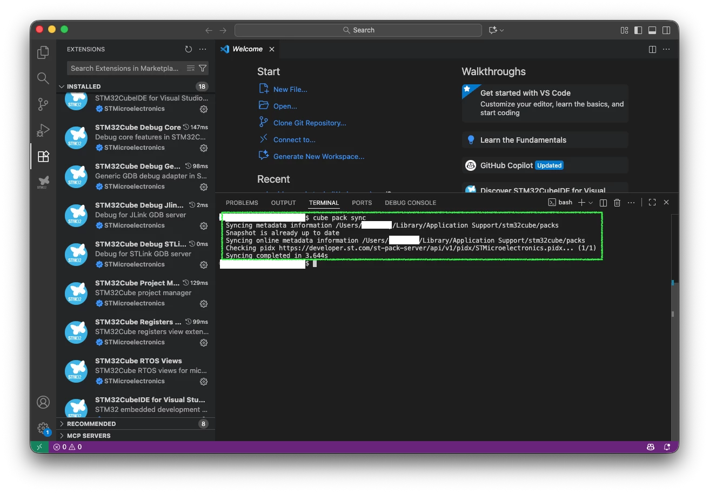This screenshot has width=709, height=493.
Task: Open Manage gear in activity bar
Action: click(x=43, y=428)
